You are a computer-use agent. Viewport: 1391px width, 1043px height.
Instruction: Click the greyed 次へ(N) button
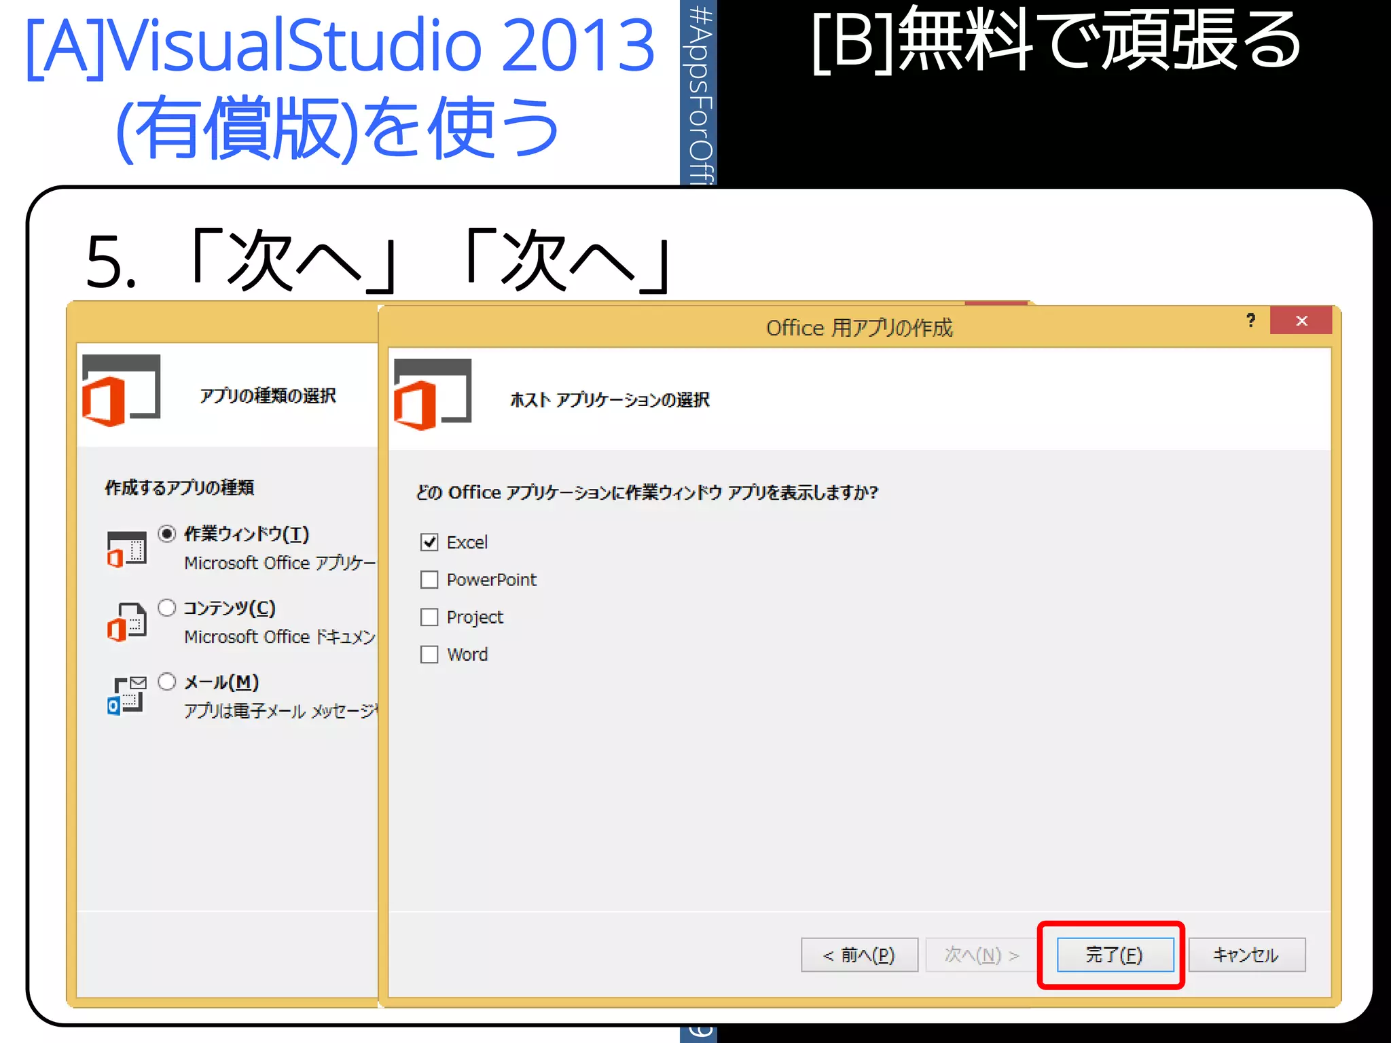pos(982,955)
